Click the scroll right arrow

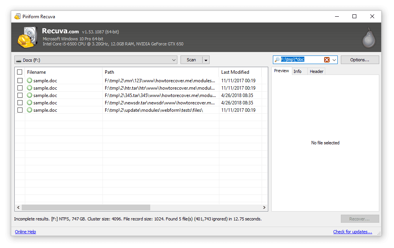click(x=264, y=208)
